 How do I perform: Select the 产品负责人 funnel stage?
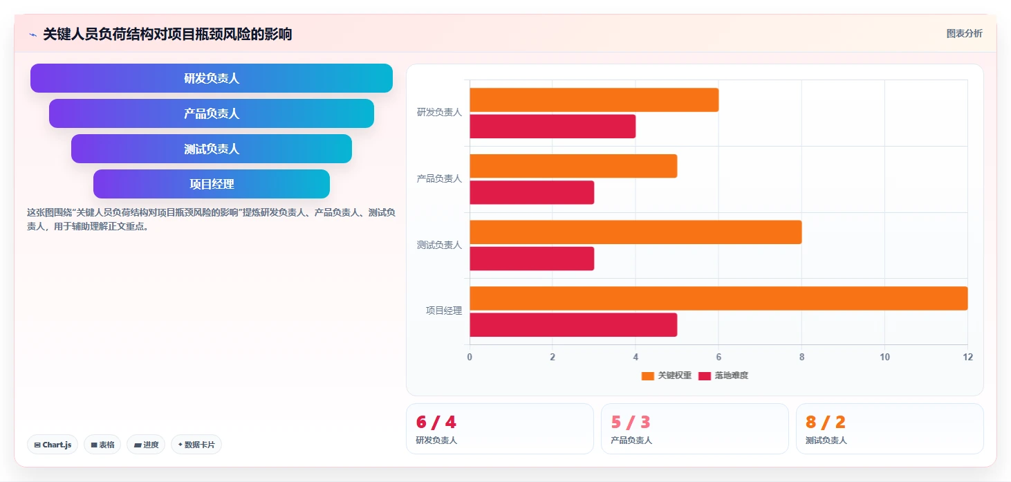(x=212, y=113)
